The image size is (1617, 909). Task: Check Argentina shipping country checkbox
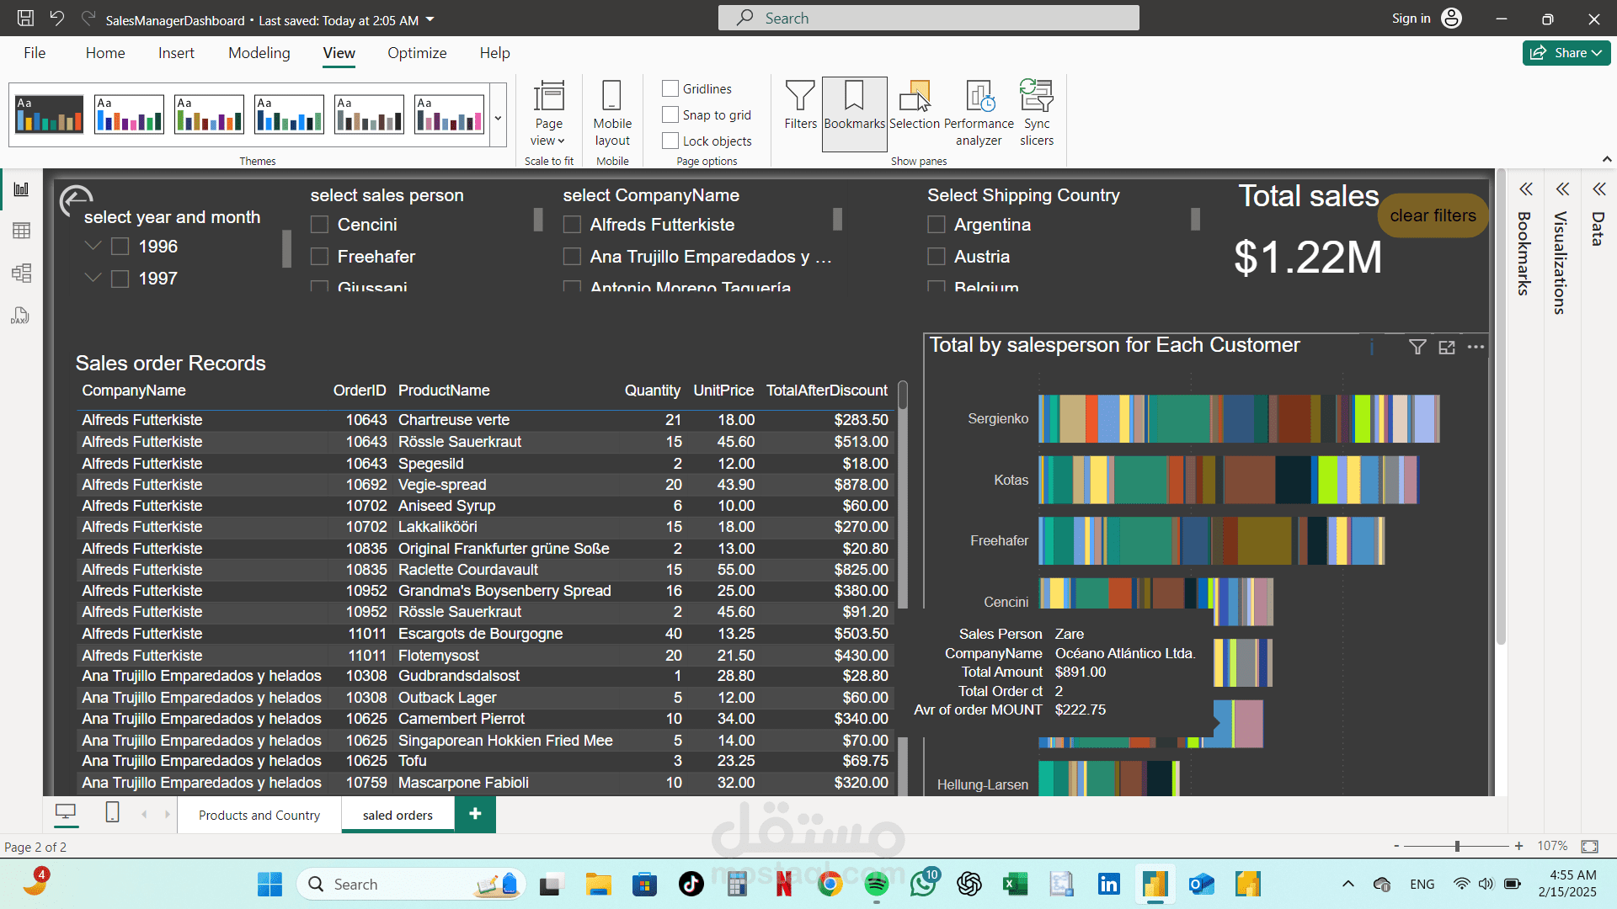[x=936, y=225]
